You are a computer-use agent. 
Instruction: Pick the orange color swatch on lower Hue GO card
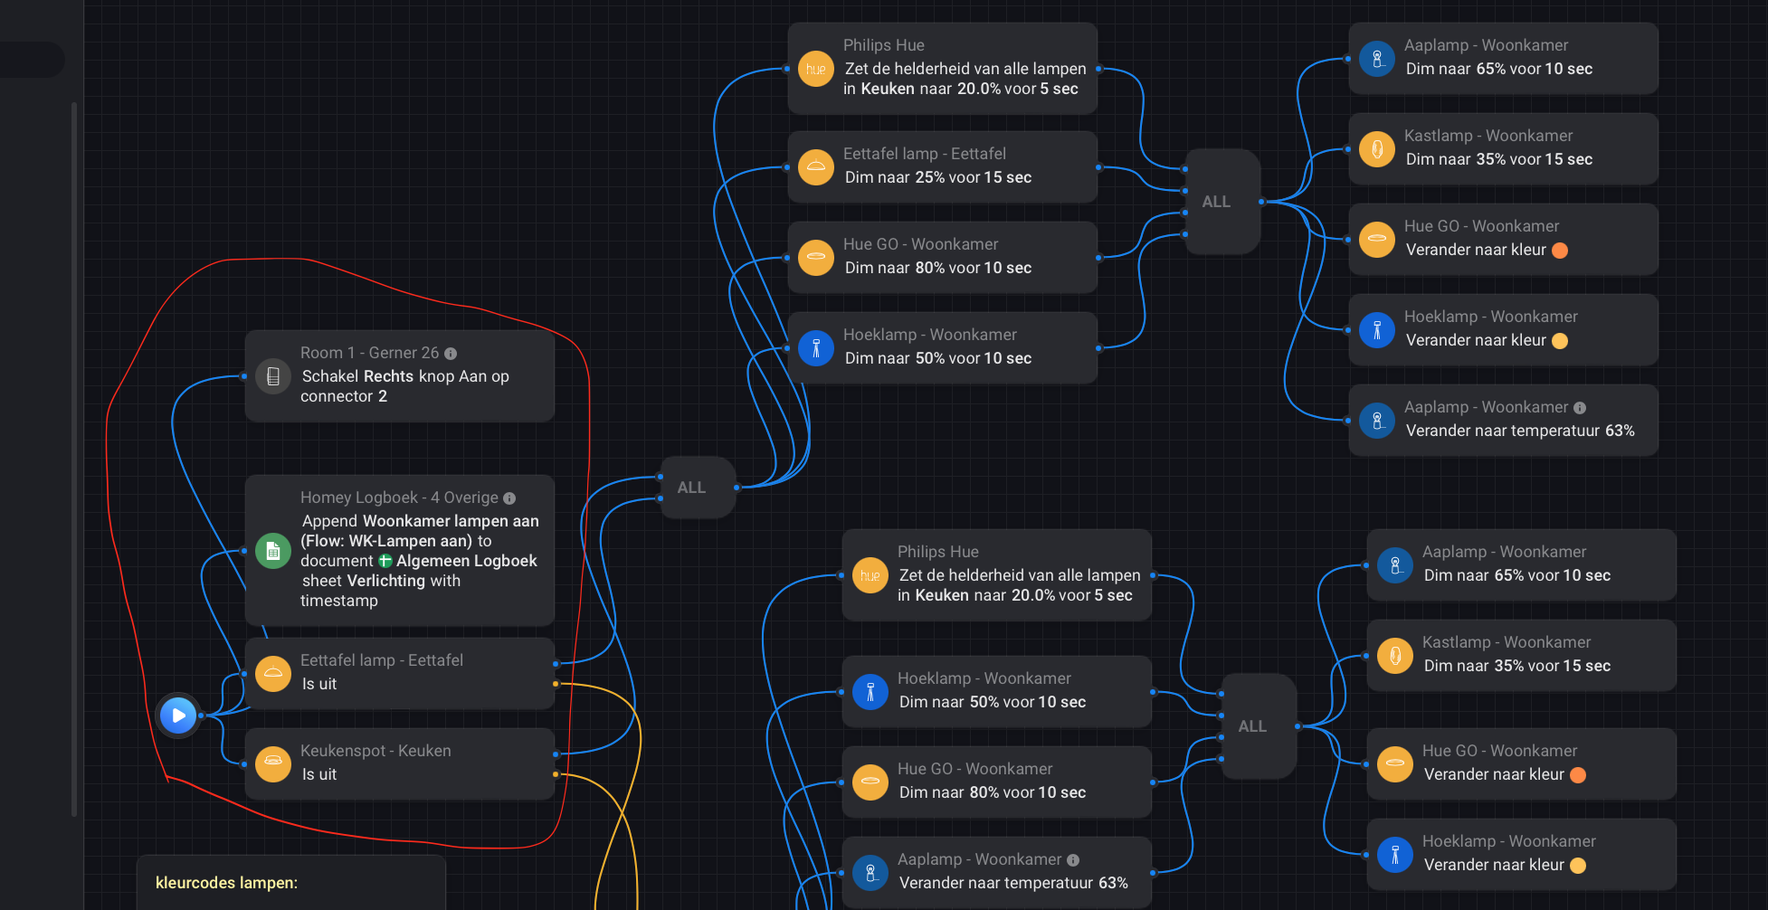tap(1578, 775)
